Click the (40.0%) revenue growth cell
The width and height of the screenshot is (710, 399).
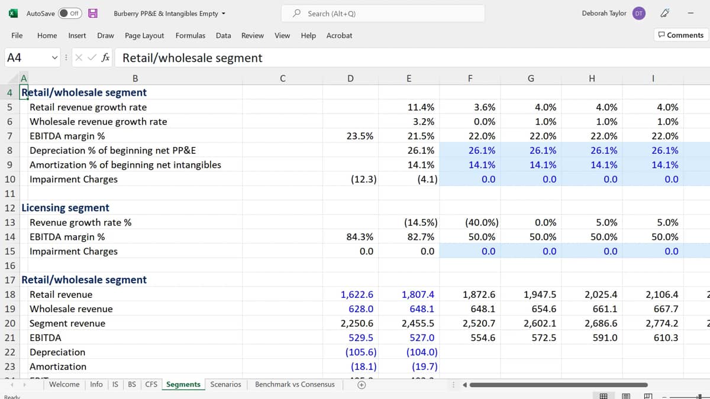click(x=470, y=223)
